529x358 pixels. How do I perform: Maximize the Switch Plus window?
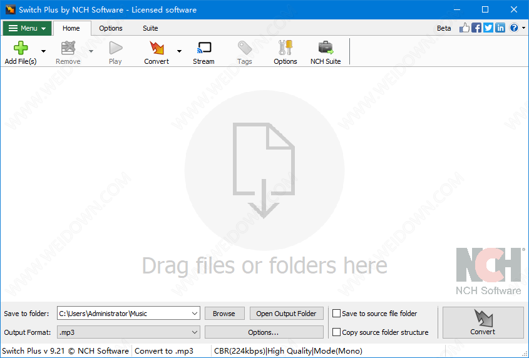pyautogui.click(x=485, y=9)
